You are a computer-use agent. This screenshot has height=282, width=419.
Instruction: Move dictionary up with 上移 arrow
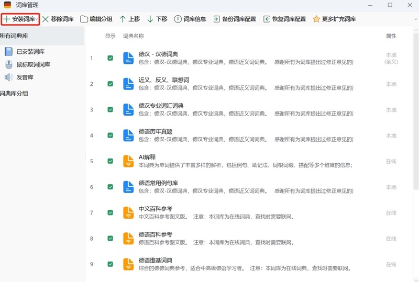(123, 19)
